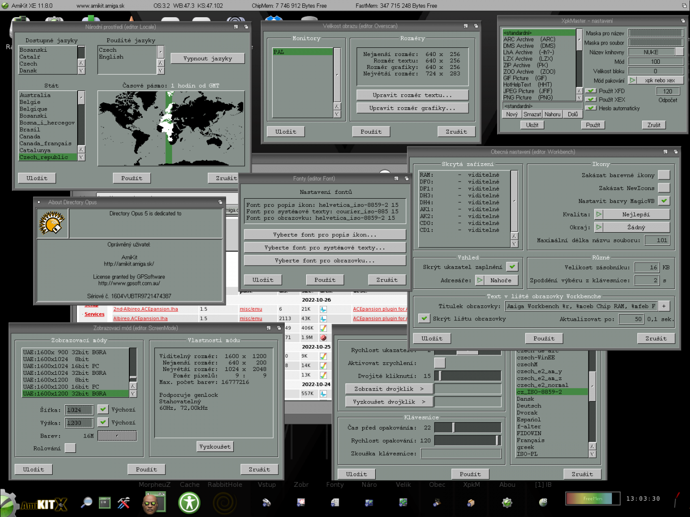The width and height of the screenshot is (690, 517).
Task: Open 2nd-Albireo.ACEpansion.lha link
Action: click(146, 309)
